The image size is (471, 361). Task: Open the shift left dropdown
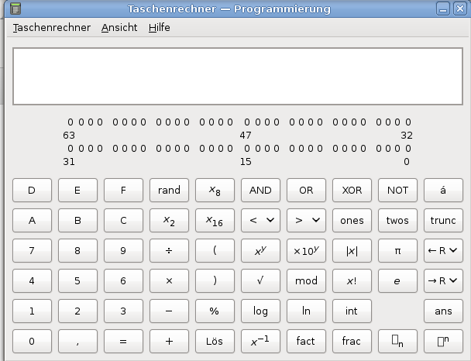pos(260,221)
